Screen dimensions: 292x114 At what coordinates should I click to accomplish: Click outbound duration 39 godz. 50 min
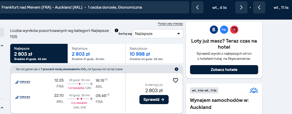(x=80, y=80)
